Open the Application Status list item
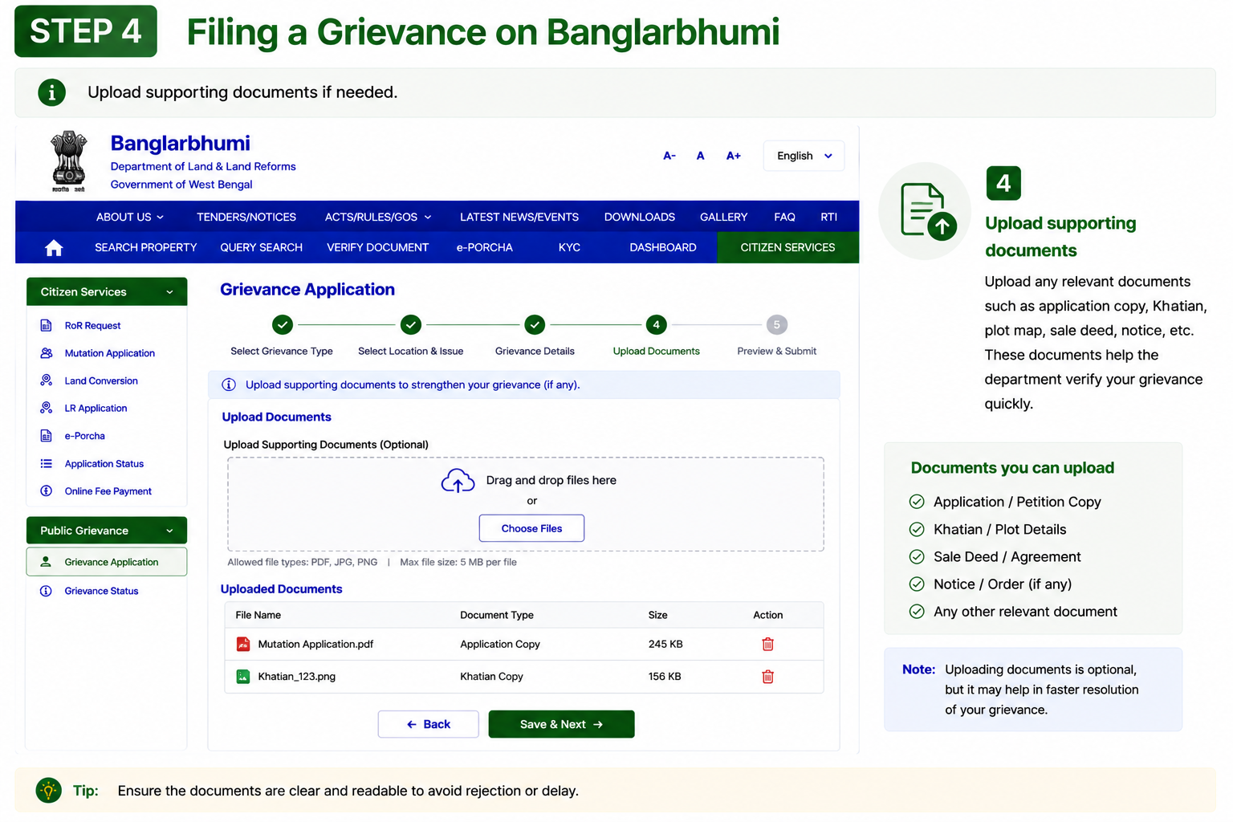1233x822 pixels. (106, 463)
